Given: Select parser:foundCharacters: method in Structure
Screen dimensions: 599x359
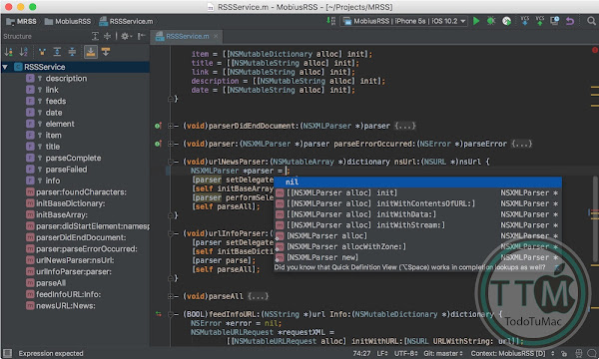Looking at the screenshot, I should [x=81, y=192].
